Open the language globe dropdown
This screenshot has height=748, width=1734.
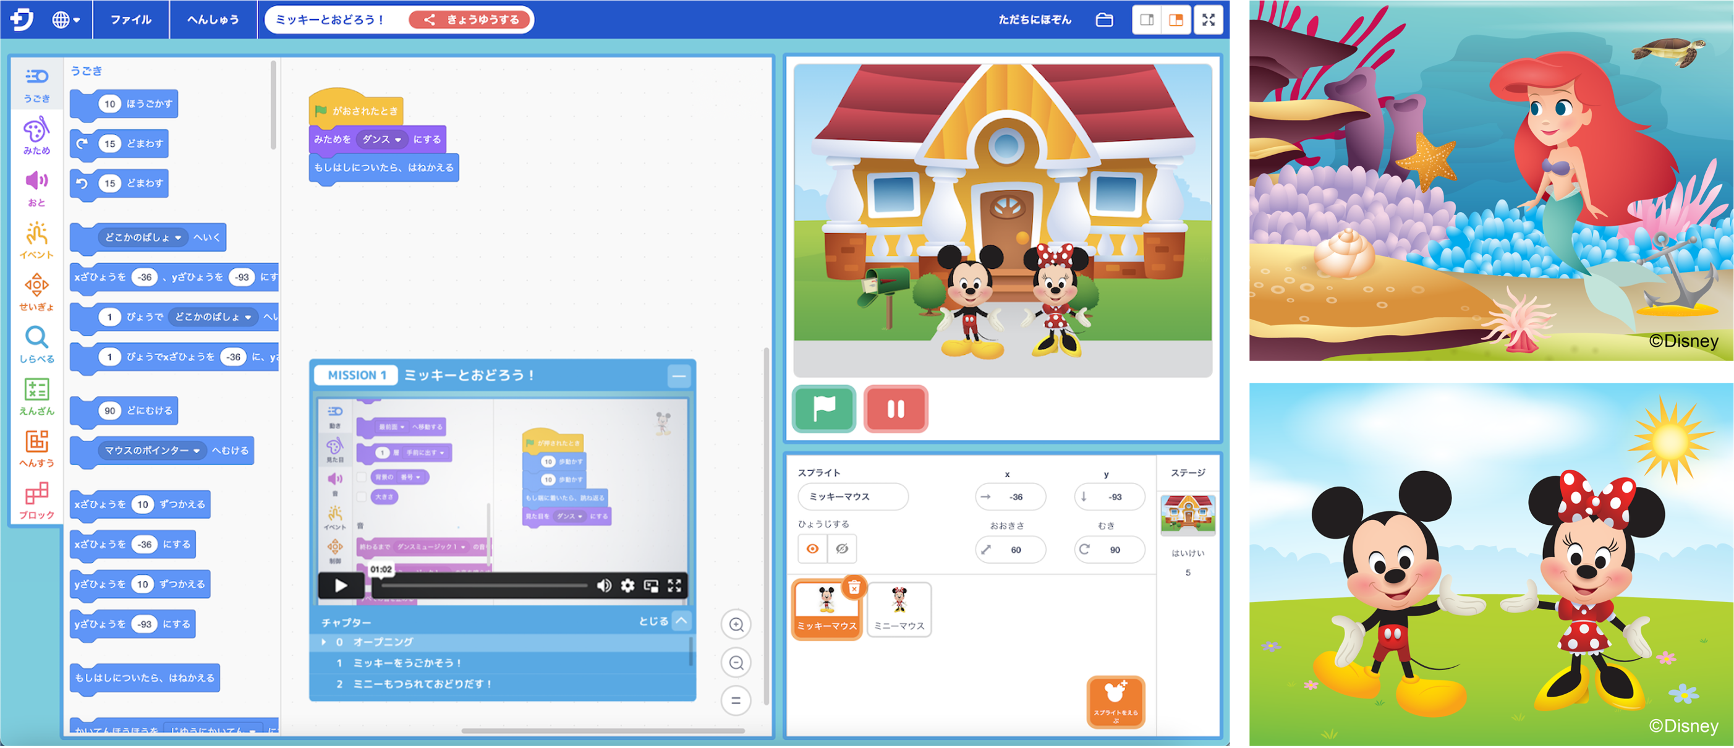tap(66, 20)
